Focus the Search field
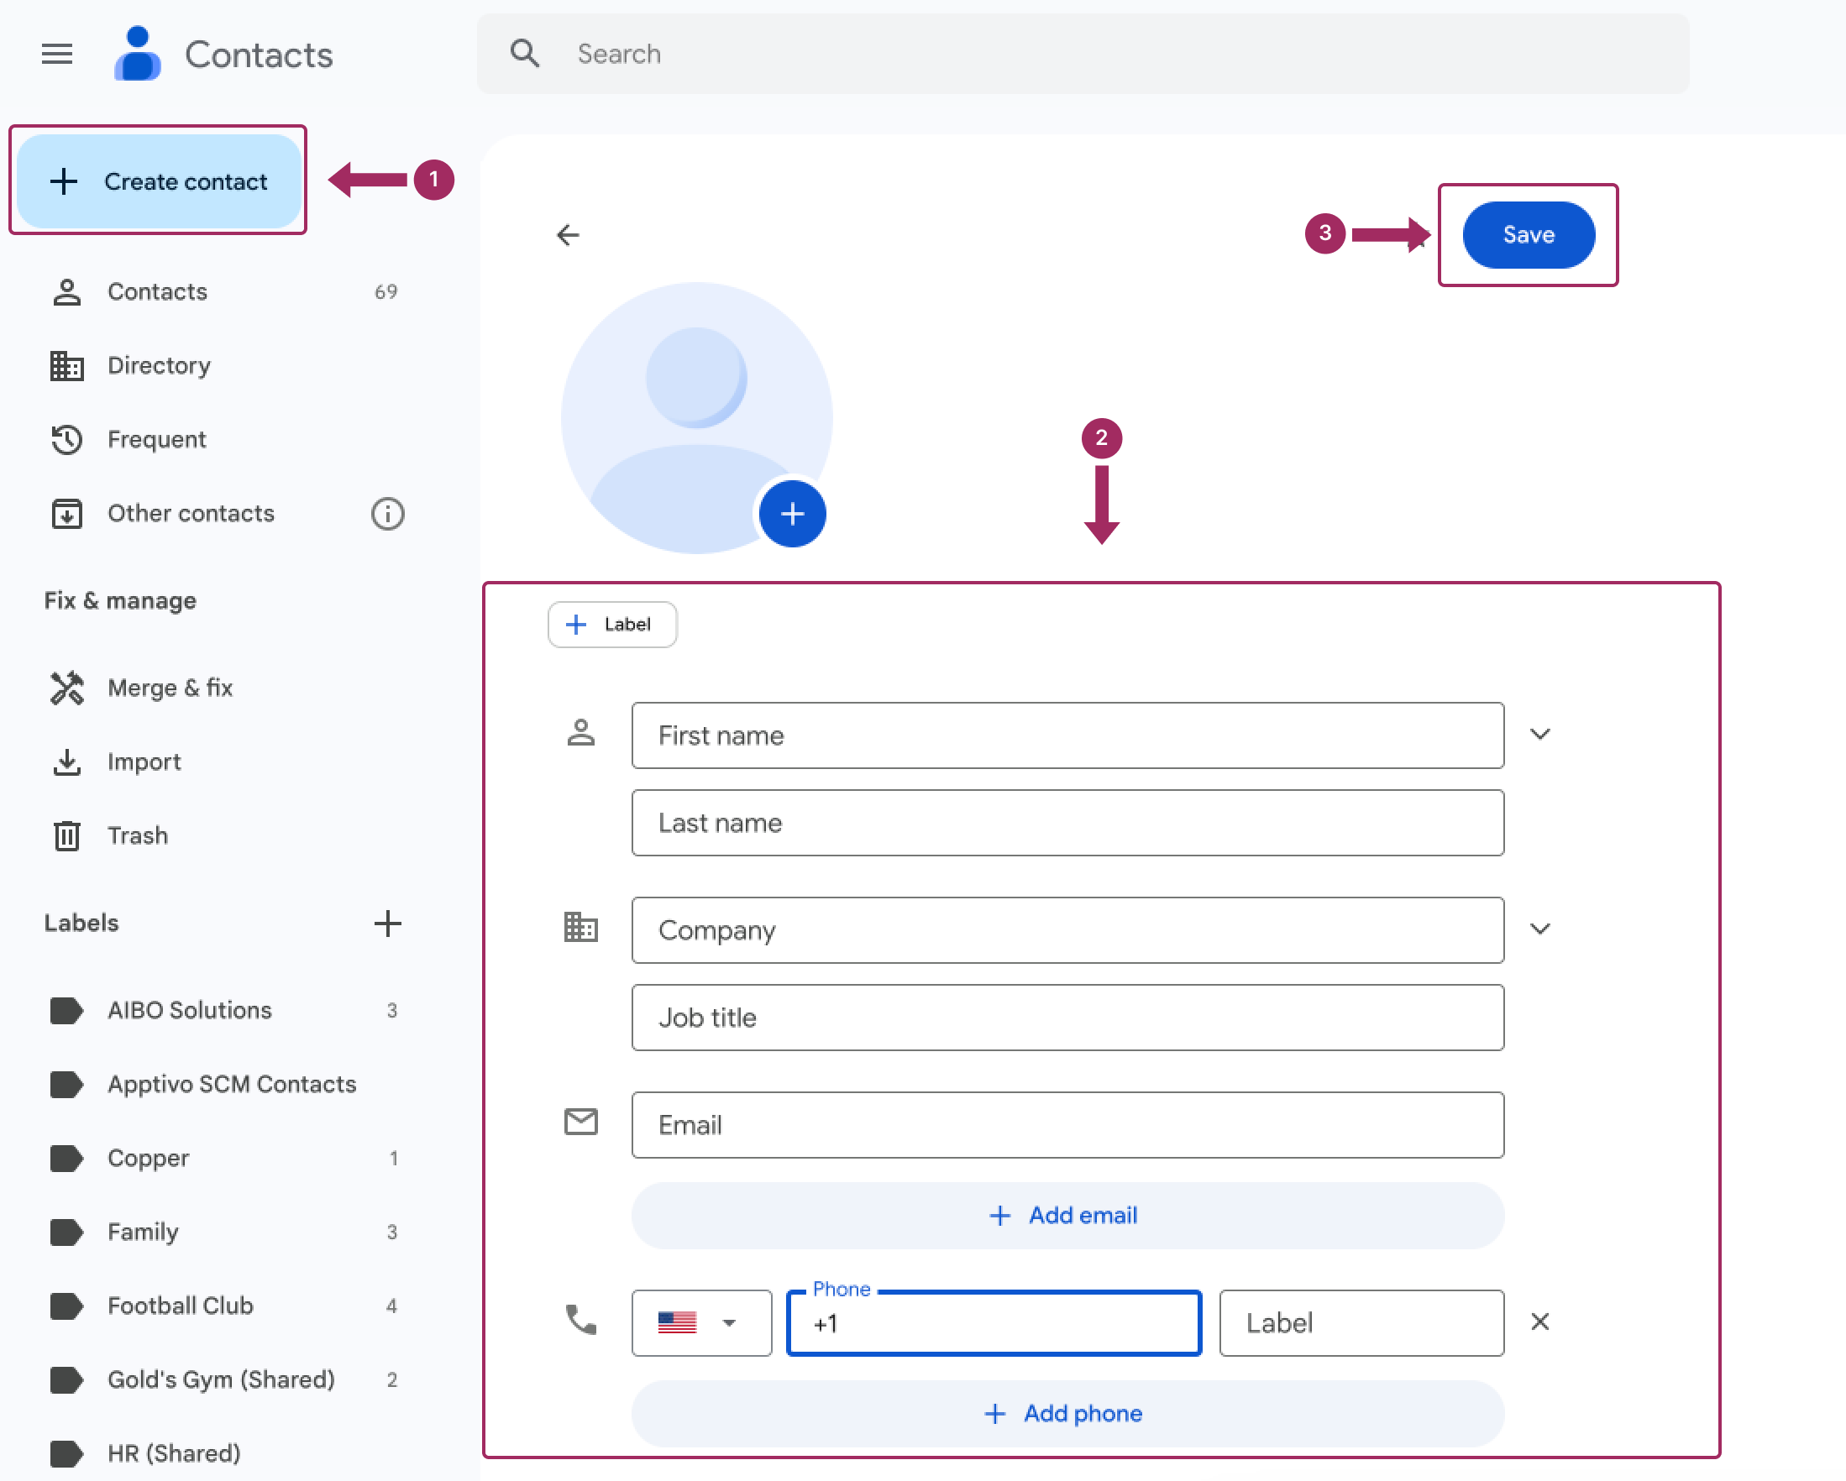Image resolution: width=1846 pixels, height=1481 pixels. [1083, 54]
